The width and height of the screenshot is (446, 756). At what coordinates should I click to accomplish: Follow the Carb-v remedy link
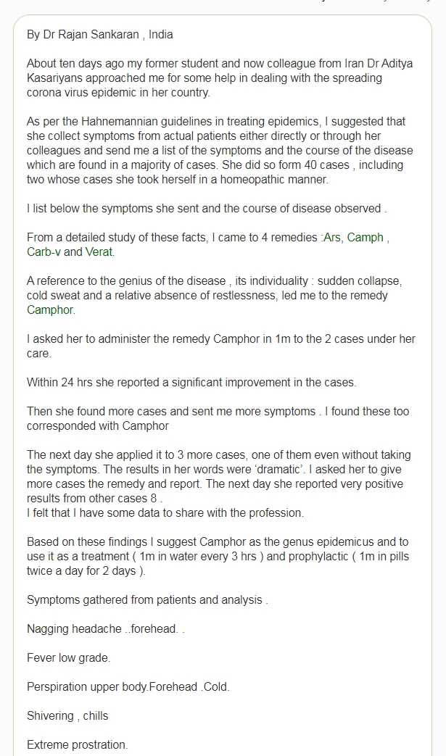[44, 252]
